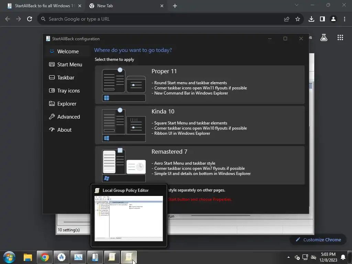Open Chrome three-dot menu
Viewport: 352px width, 264px height.
[x=344, y=19]
